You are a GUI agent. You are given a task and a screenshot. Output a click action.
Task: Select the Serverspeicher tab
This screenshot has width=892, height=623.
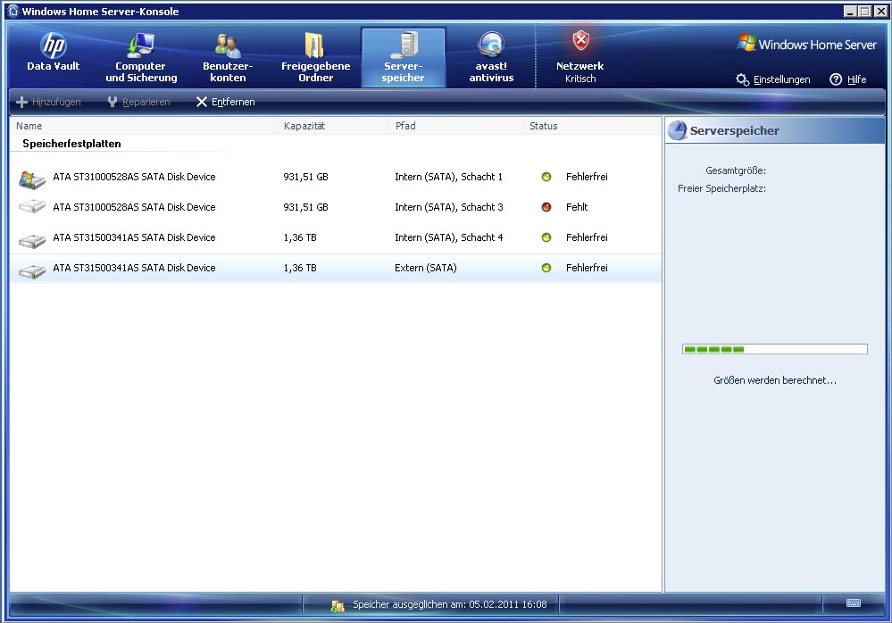point(404,57)
